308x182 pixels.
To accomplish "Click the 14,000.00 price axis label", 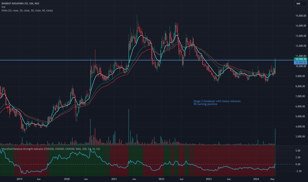I will [301, 26].
